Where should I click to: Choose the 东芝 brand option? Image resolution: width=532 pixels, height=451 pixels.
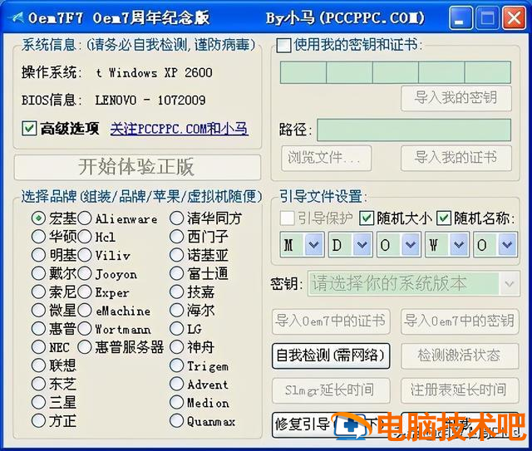pos(39,384)
